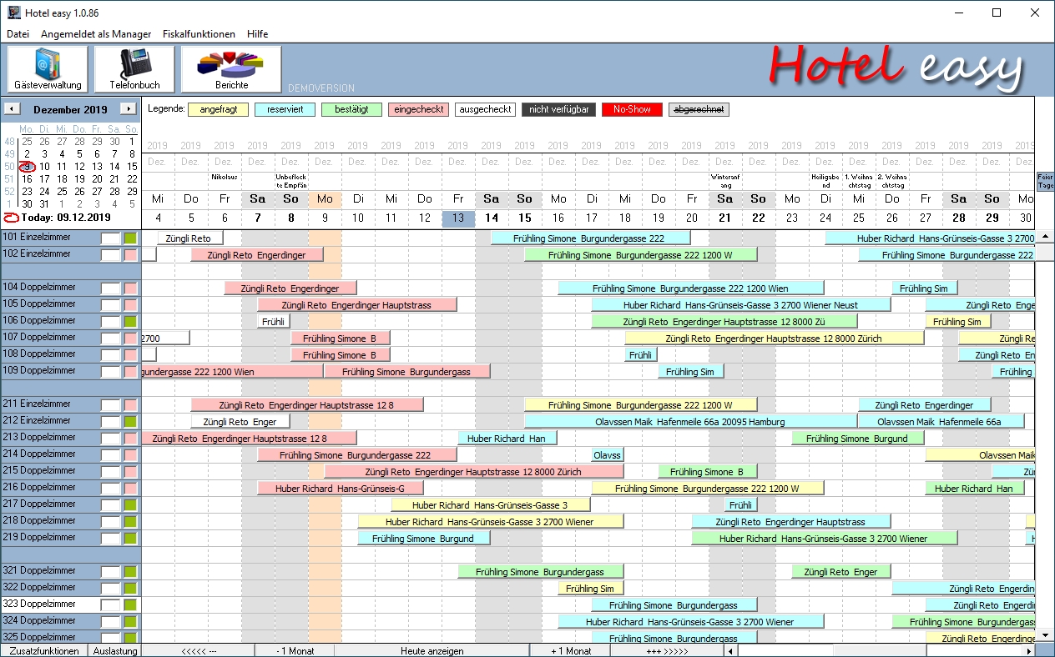
Task: Click green status square for room 101
Action: (130, 238)
